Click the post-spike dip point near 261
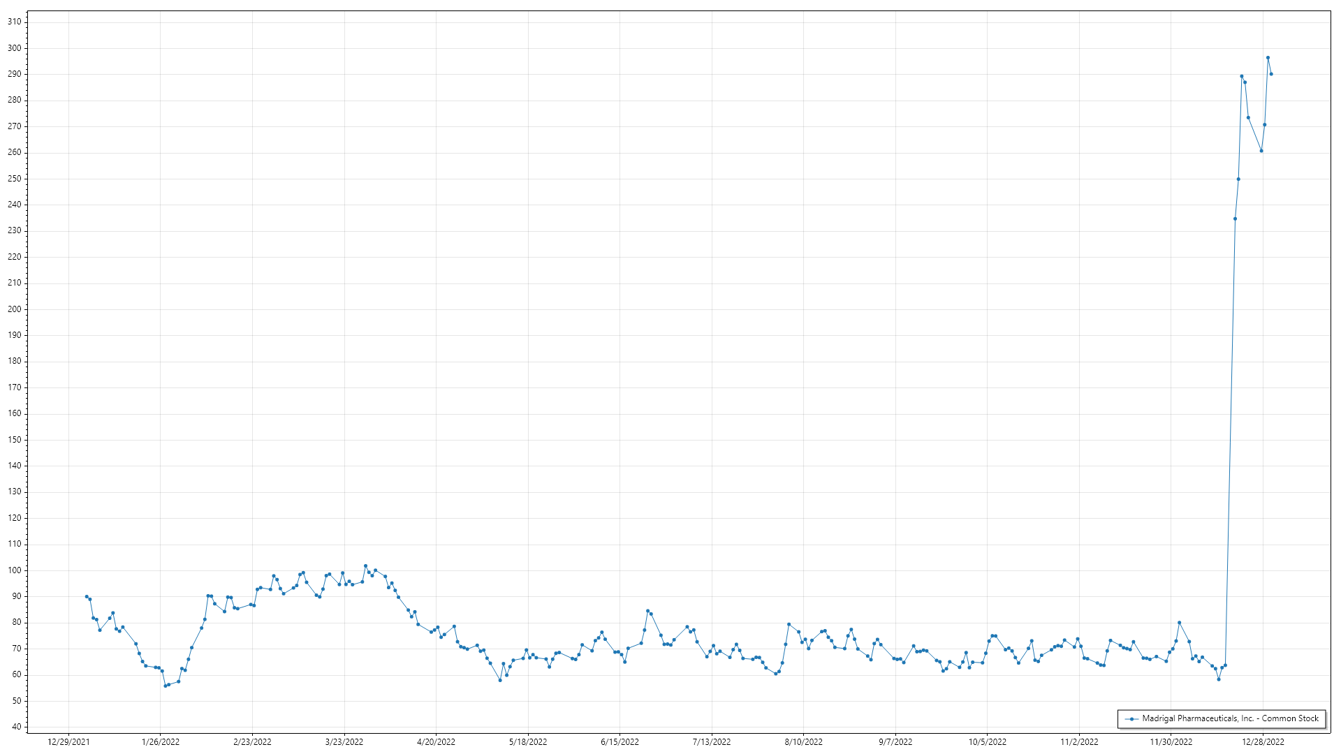The width and height of the screenshot is (1341, 754). 1261,151
